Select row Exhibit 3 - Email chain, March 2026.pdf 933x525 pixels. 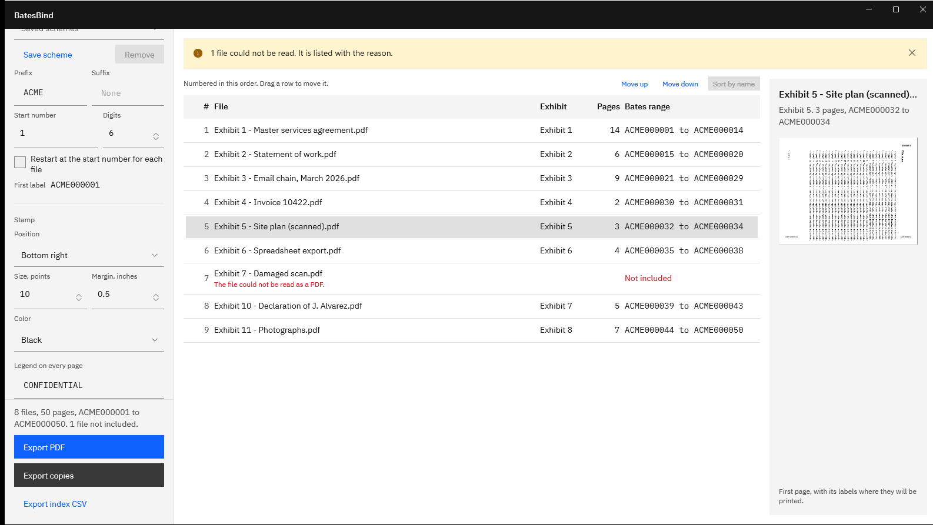(x=472, y=179)
